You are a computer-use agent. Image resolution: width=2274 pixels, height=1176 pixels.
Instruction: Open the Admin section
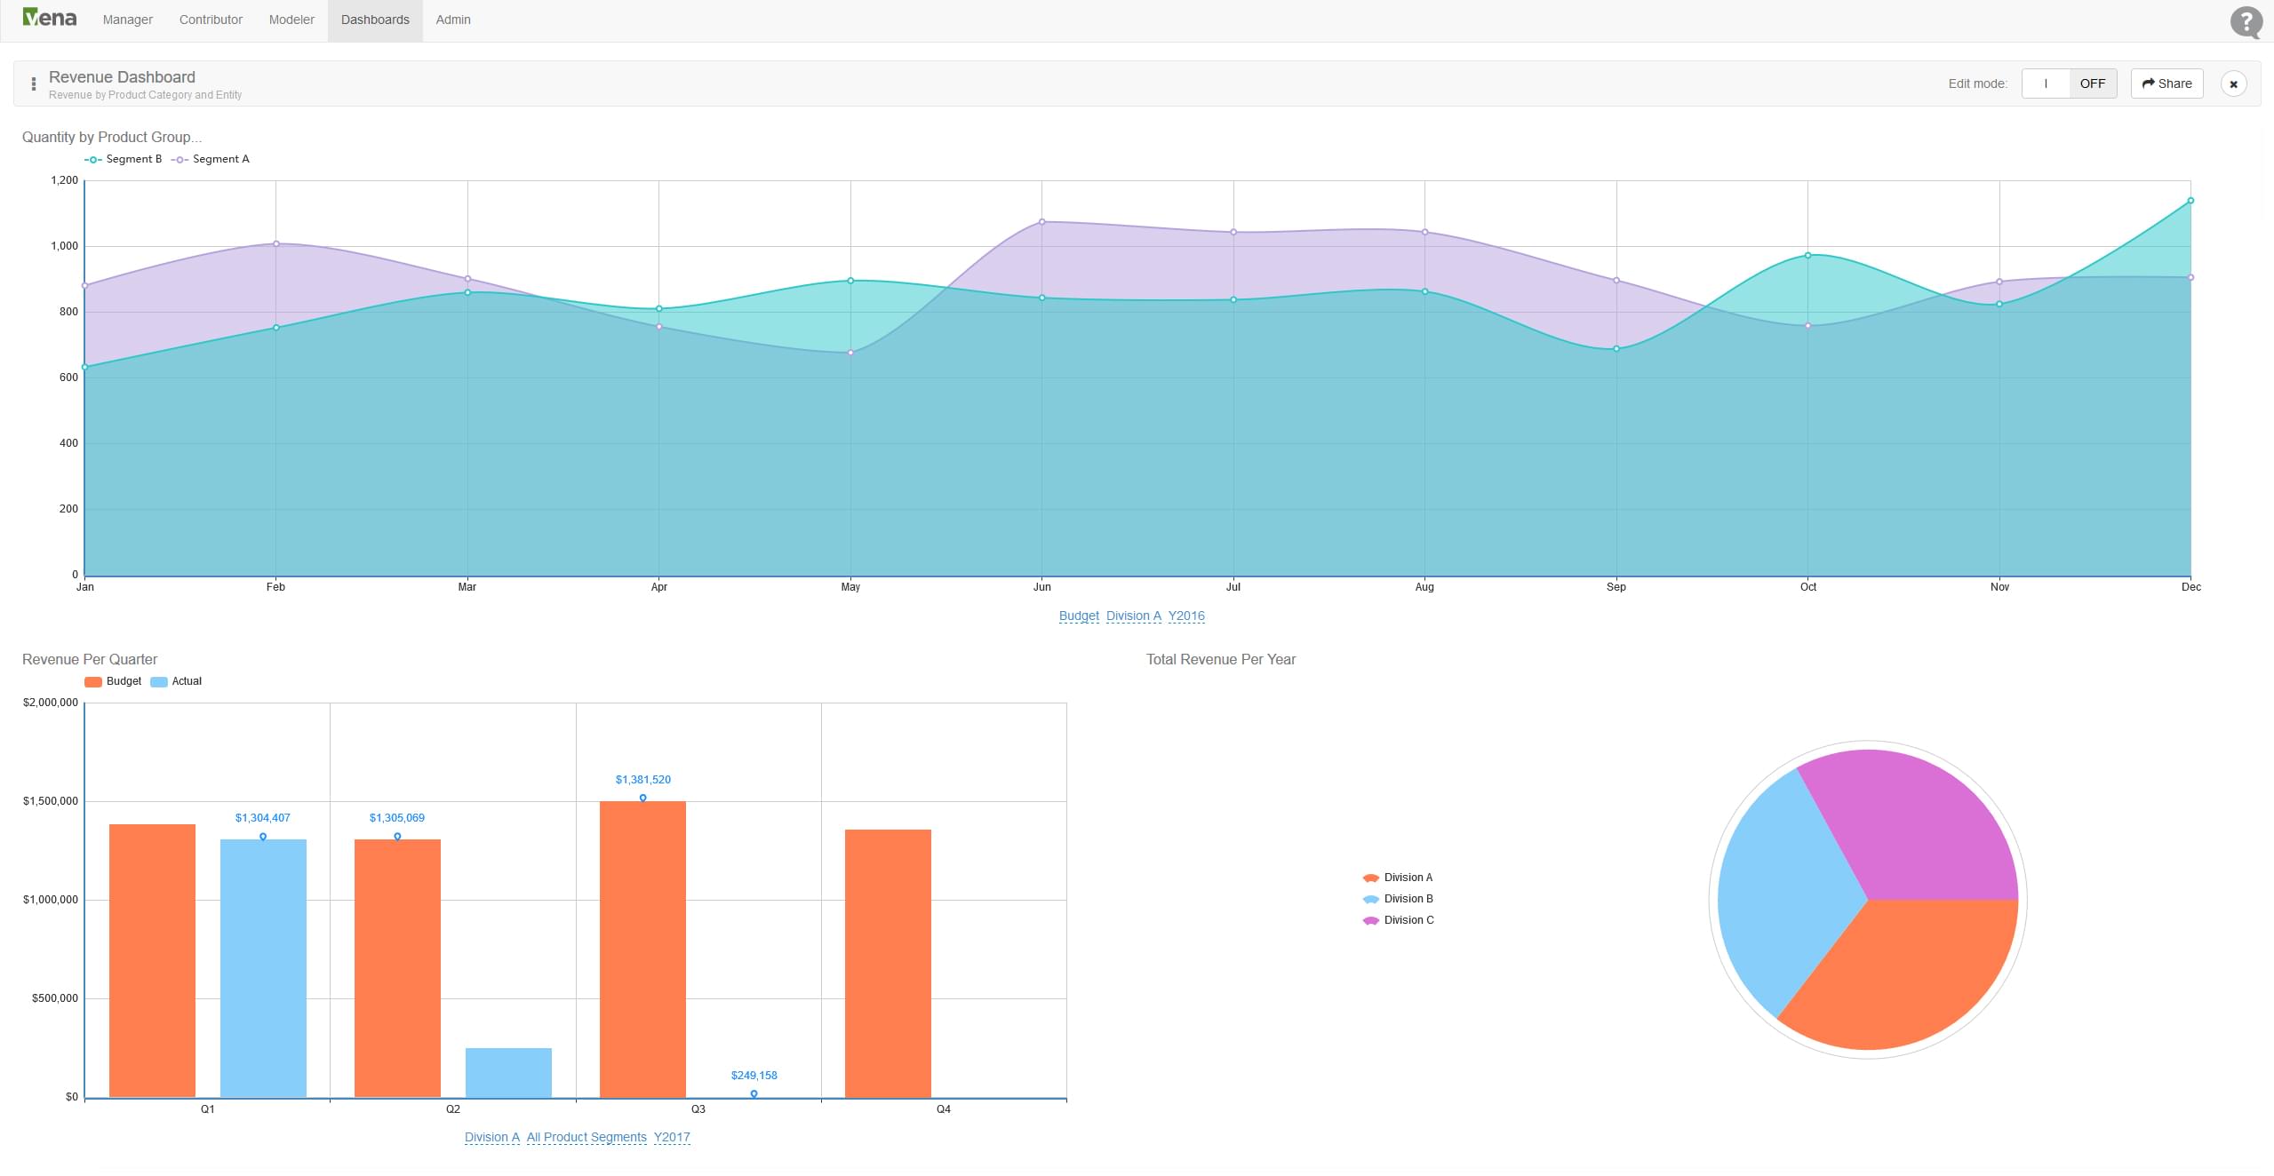[x=452, y=20]
